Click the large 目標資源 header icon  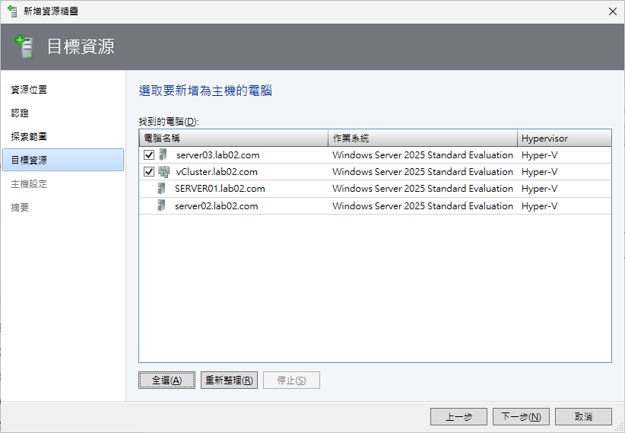pos(24,46)
